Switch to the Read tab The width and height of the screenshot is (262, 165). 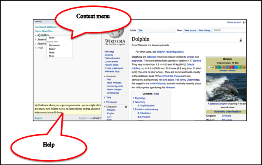pos(179,30)
